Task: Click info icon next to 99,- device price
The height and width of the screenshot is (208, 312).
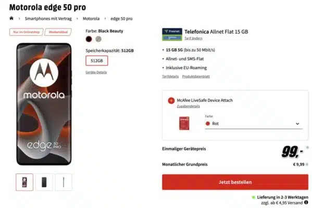Action: tap(307, 147)
